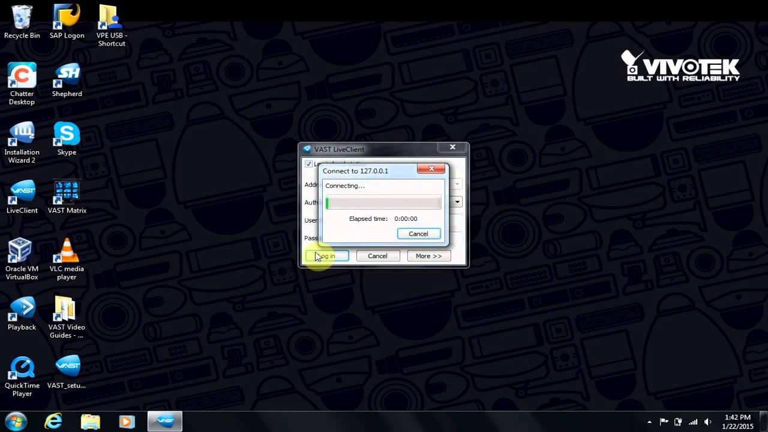Close the Connect to 127.0.0.1 dialog
This screenshot has width=768, height=432.
pyautogui.click(x=431, y=169)
